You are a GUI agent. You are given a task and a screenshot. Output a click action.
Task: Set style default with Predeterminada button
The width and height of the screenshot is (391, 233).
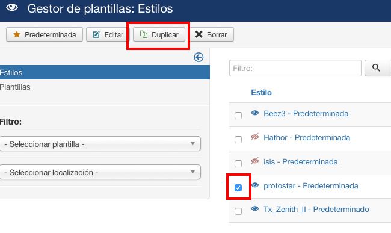point(45,34)
